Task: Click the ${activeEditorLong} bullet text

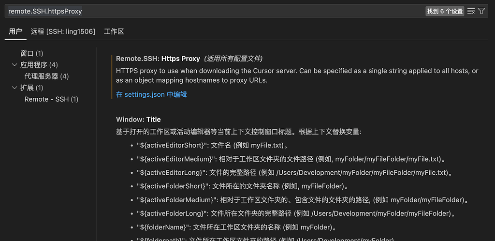Action: tap(295, 172)
